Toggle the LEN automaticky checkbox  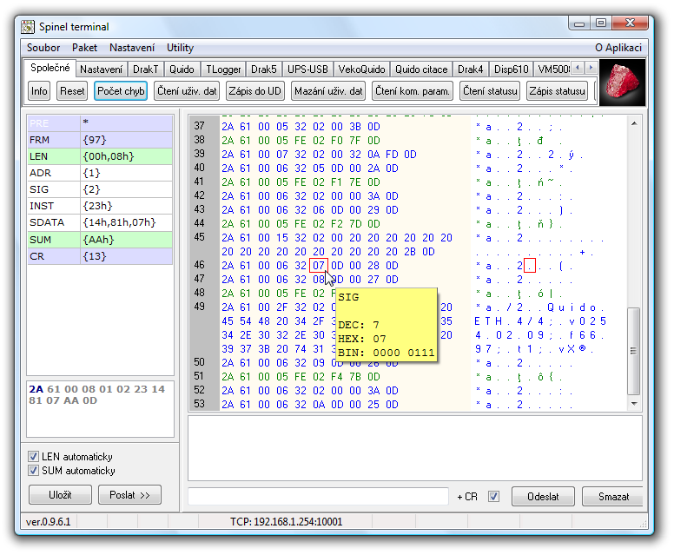point(33,457)
